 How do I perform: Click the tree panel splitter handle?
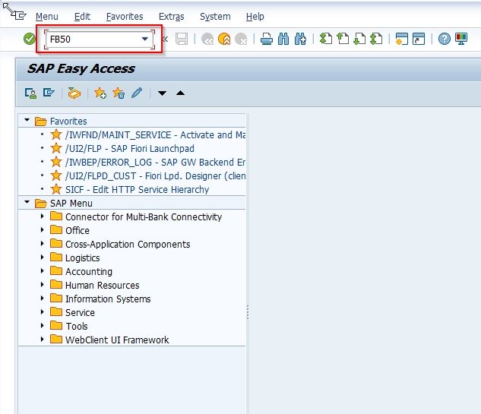coord(248,312)
